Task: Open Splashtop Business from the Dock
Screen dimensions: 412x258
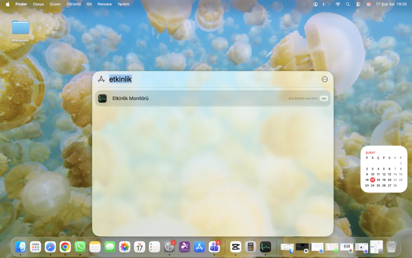Action: coord(184,247)
